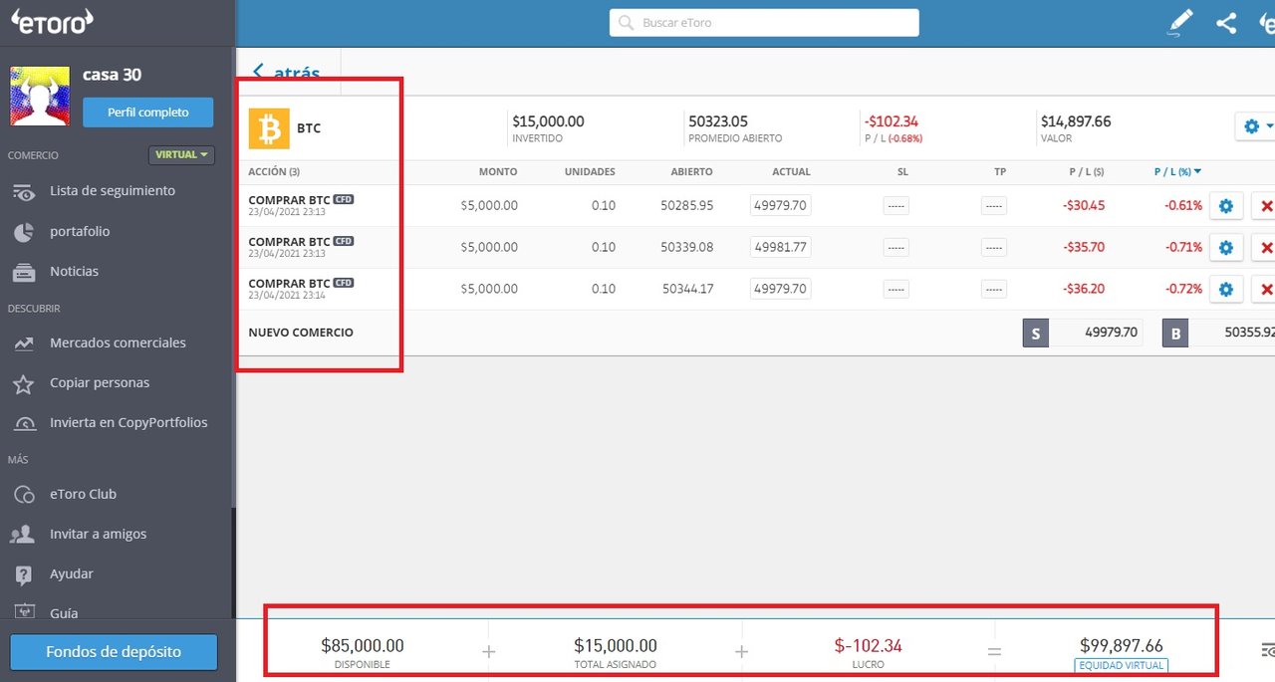
Task: Open Perfil completo
Action: [147, 113]
